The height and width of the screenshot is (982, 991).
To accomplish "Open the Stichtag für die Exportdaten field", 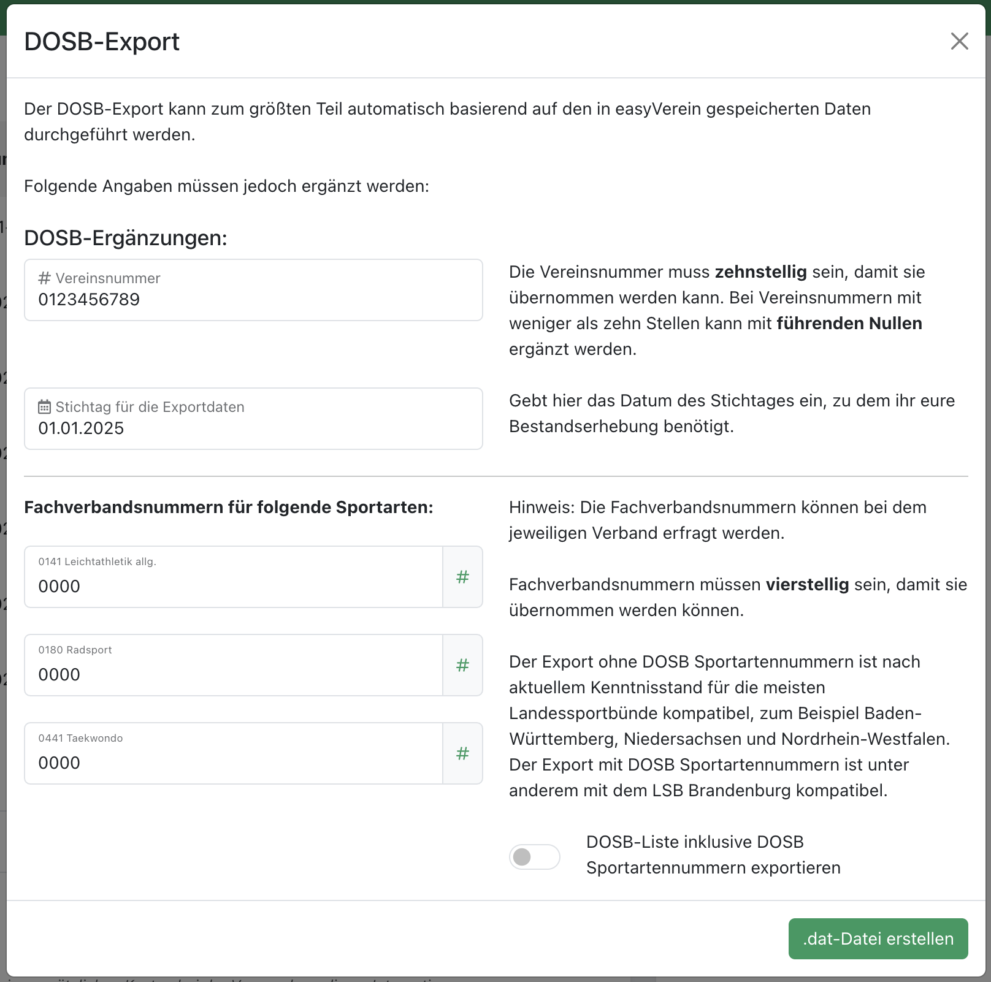I will click(253, 419).
